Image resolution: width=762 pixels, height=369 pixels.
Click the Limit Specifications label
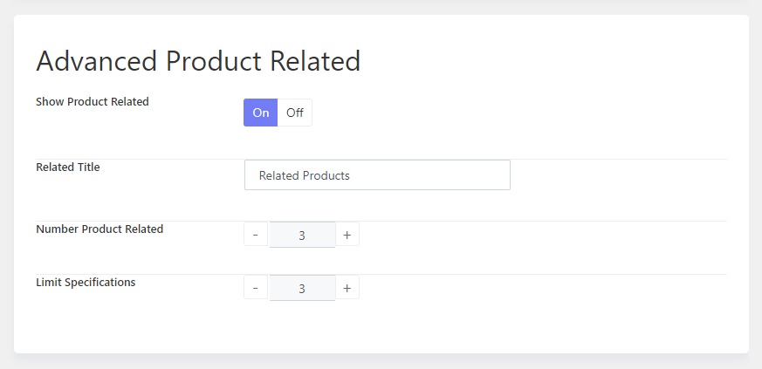86,282
